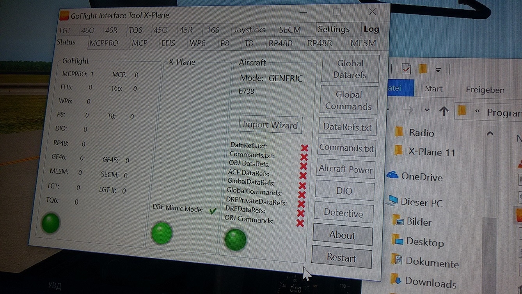Click the green GoFlight status LED

point(50,223)
